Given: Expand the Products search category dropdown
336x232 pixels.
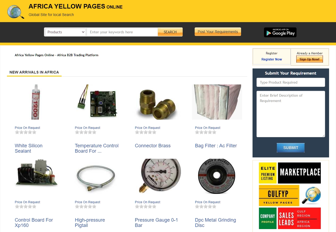Looking at the screenshot, I should [x=66, y=32].
